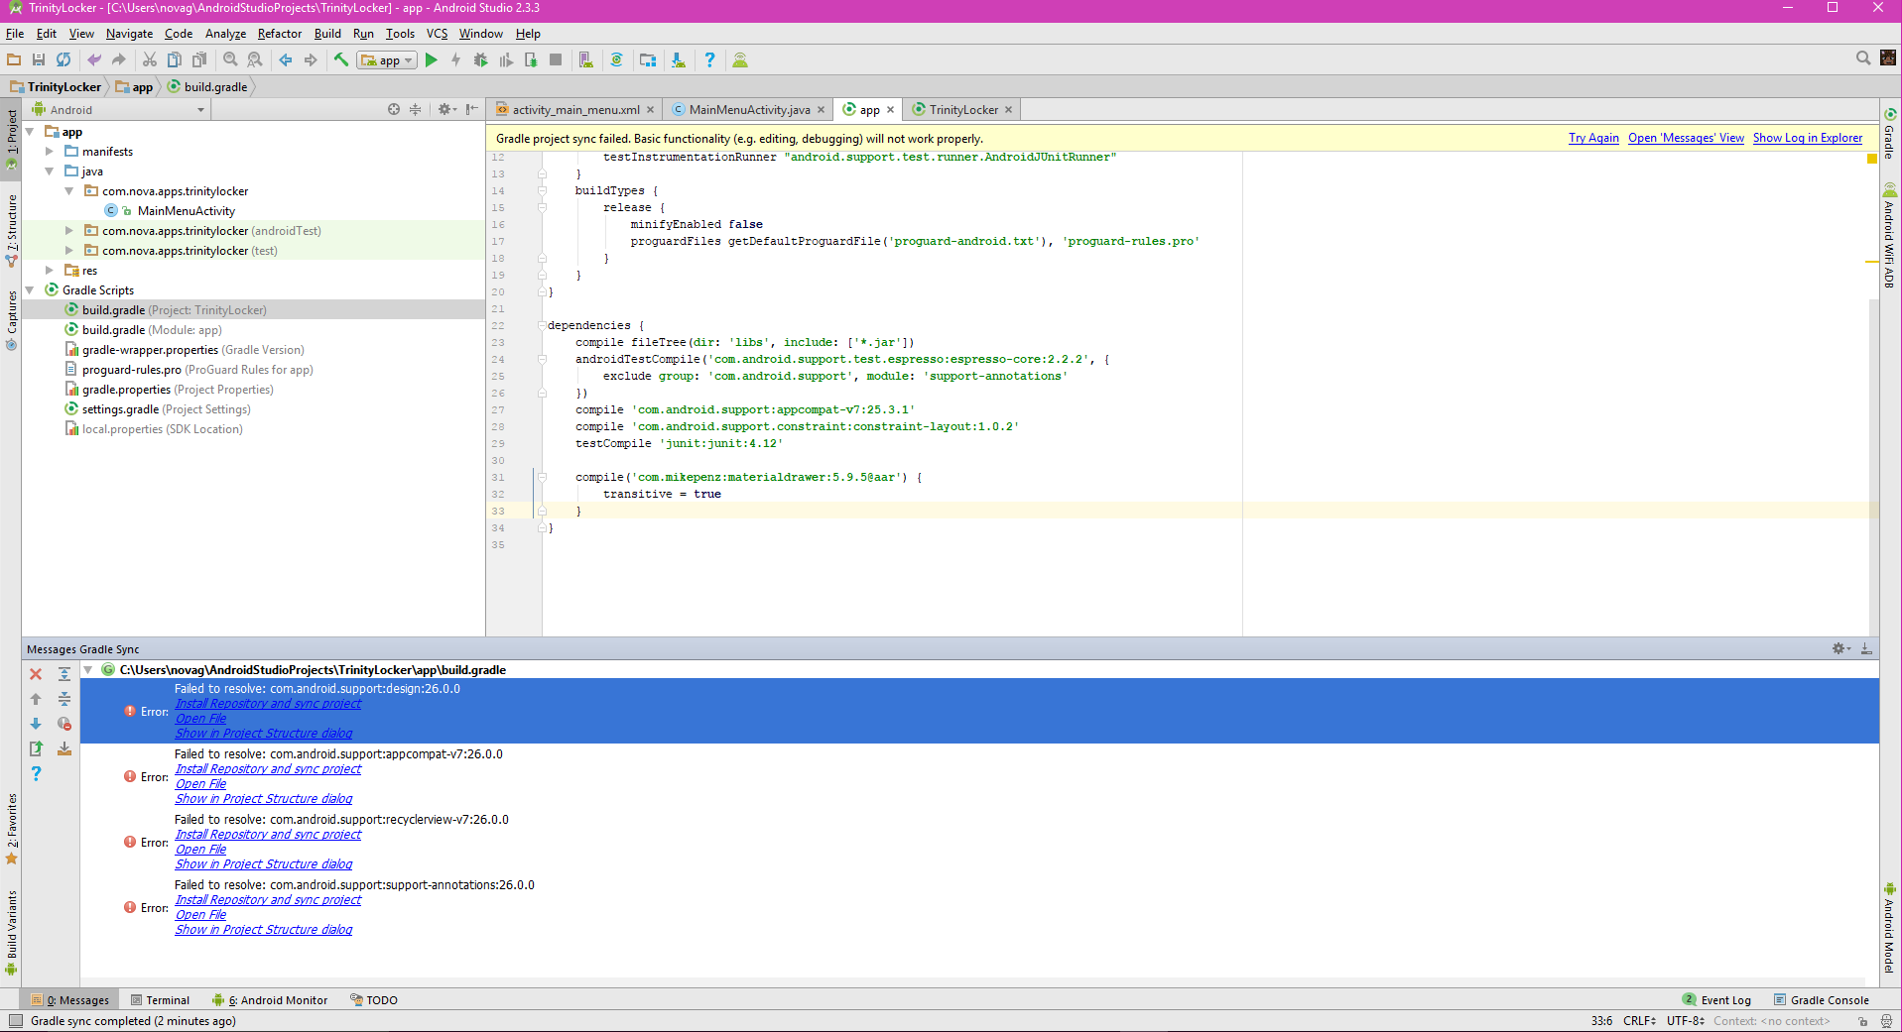Hide the Project panel with its hide icon
1902x1032 pixels.
pyautogui.click(x=472, y=109)
